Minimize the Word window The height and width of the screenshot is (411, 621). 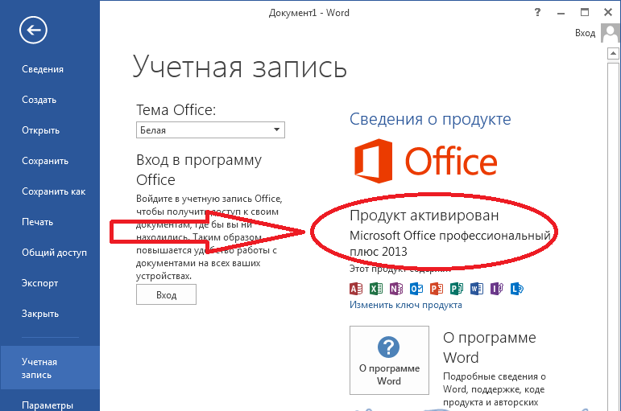[561, 13]
